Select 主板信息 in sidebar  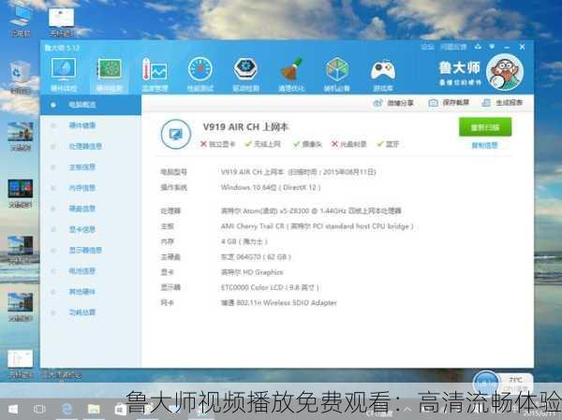pos(82,167)
